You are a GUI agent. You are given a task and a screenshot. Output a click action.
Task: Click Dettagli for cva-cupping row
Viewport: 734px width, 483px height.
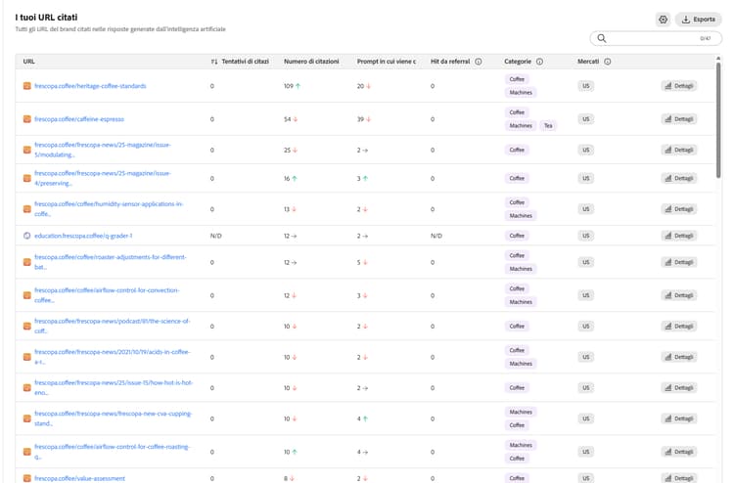tap(679, 418)
